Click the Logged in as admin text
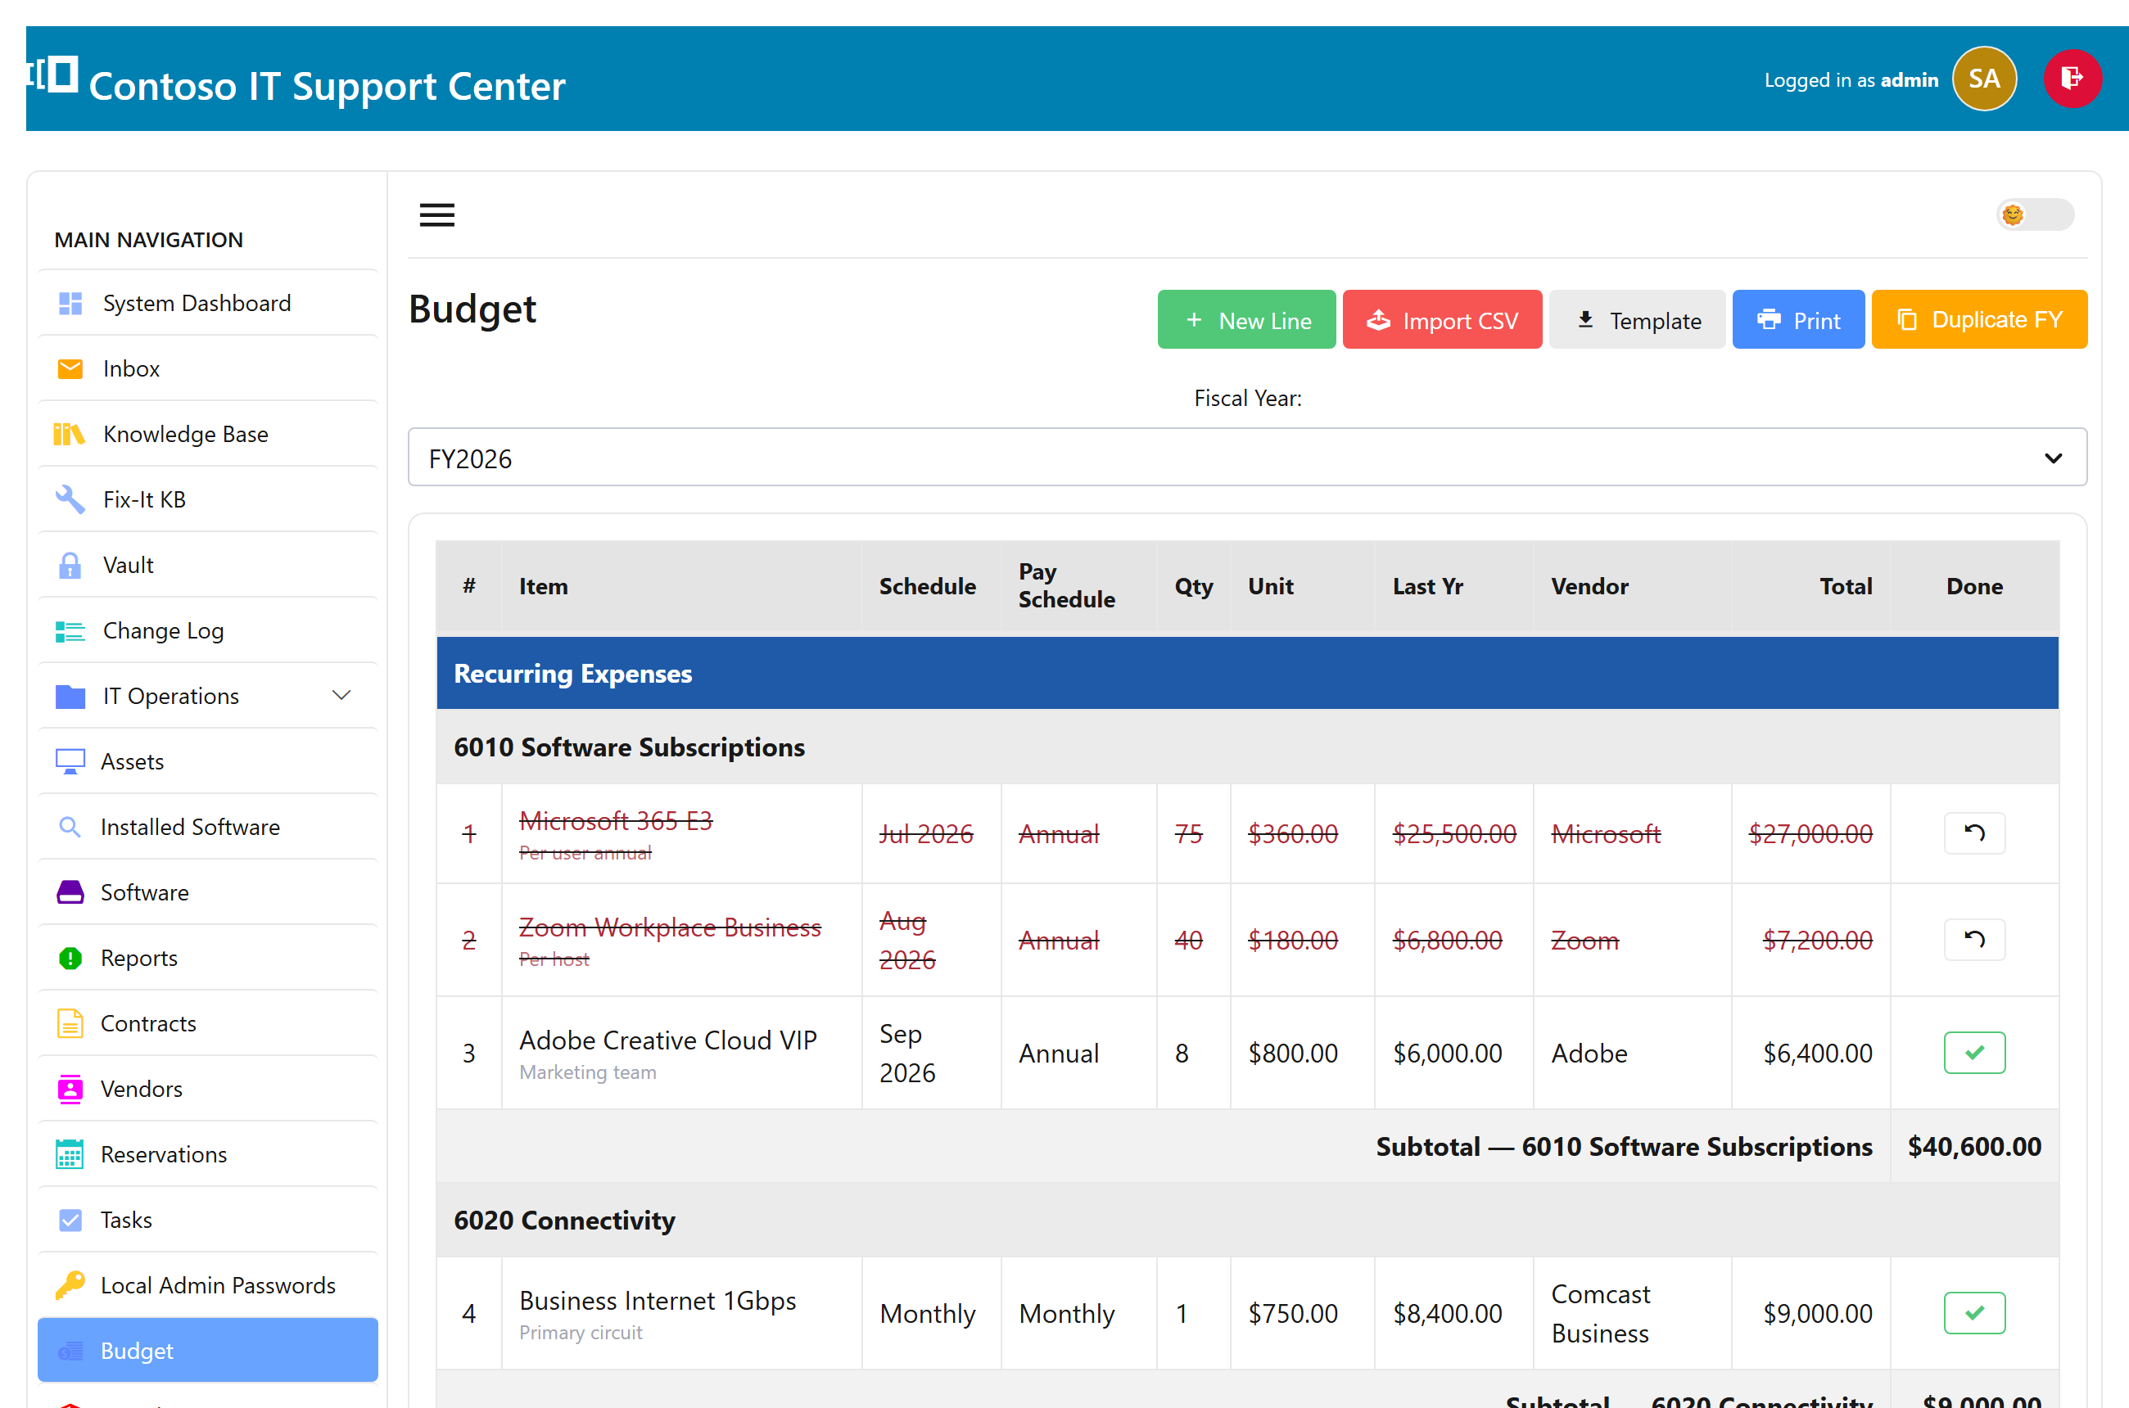 click(1851, 80)
